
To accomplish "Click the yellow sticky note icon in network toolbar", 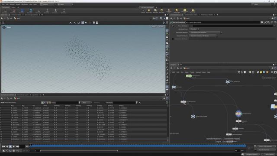I will click(261, 72).
